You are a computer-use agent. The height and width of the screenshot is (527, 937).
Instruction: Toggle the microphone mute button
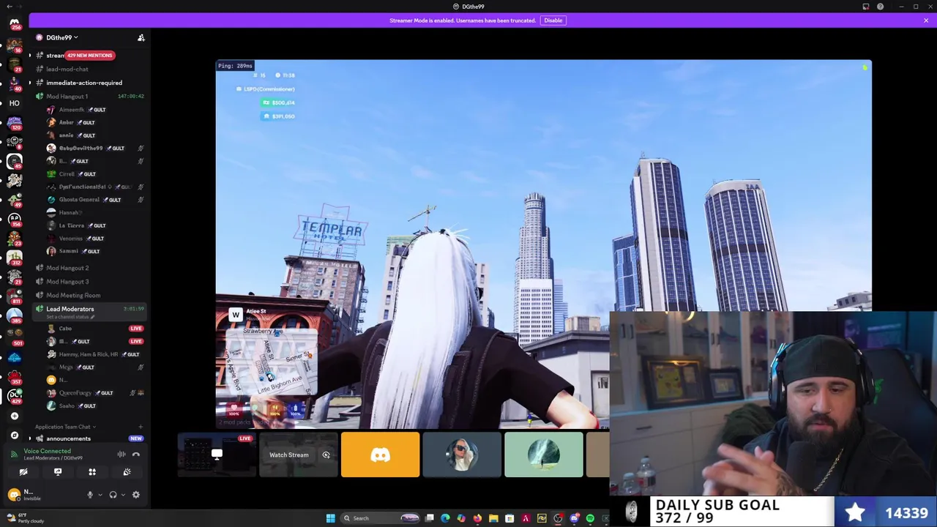90,495
